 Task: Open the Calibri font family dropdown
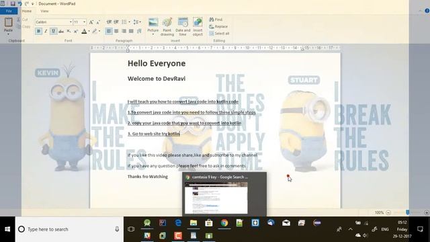coord(71,22)
